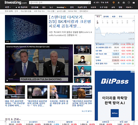Select the 1주 chart timeframe

[x=102, y=22]
